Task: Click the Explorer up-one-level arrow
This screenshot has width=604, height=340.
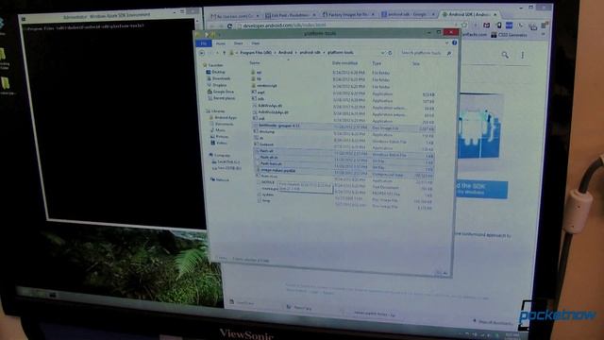Action: pyautogui.click(x=224, y=53)
